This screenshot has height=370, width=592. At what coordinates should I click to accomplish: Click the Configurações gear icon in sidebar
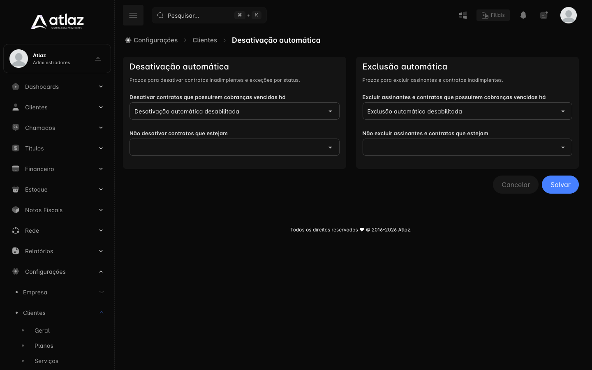point(16,271)
